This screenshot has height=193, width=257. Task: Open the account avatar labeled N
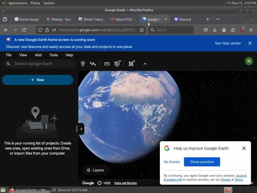click(x=249, y=61)
